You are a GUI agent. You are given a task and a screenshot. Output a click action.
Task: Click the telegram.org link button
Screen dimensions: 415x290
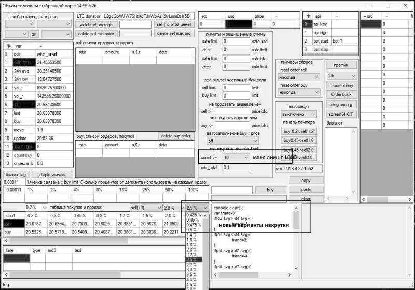click(341, 104)
